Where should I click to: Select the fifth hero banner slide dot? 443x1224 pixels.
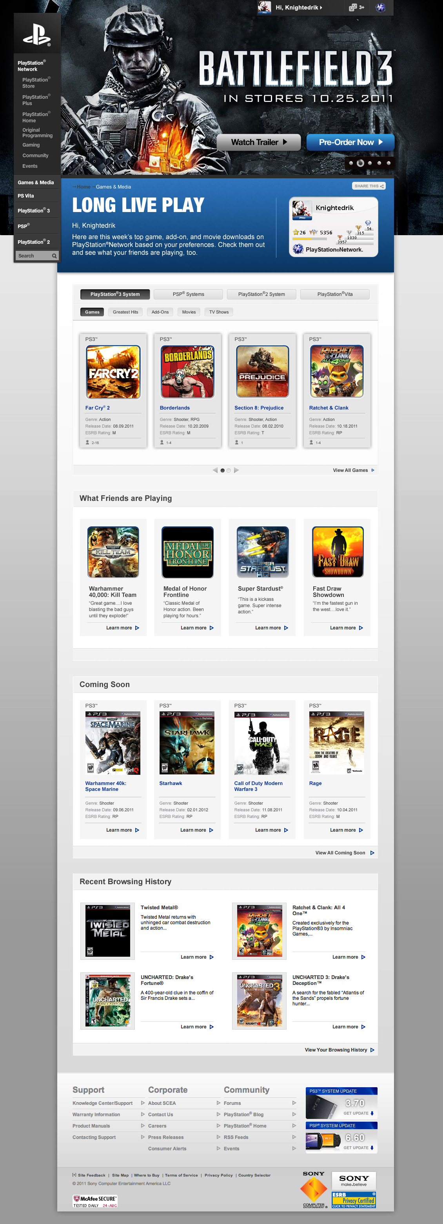389,163
